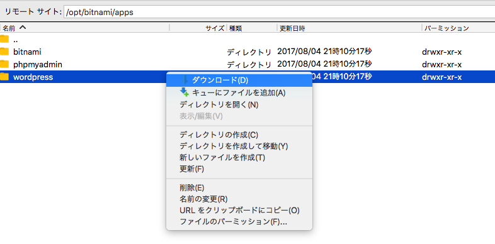Click the bitnami folder icon
The width and height of the screenshot is (495, 244).
pyautogui.click(x=4, y=52)
